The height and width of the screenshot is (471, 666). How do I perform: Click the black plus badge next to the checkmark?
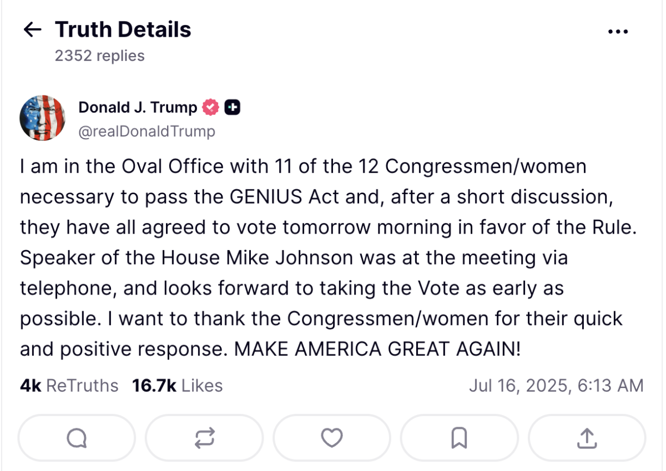click(233, 107)
